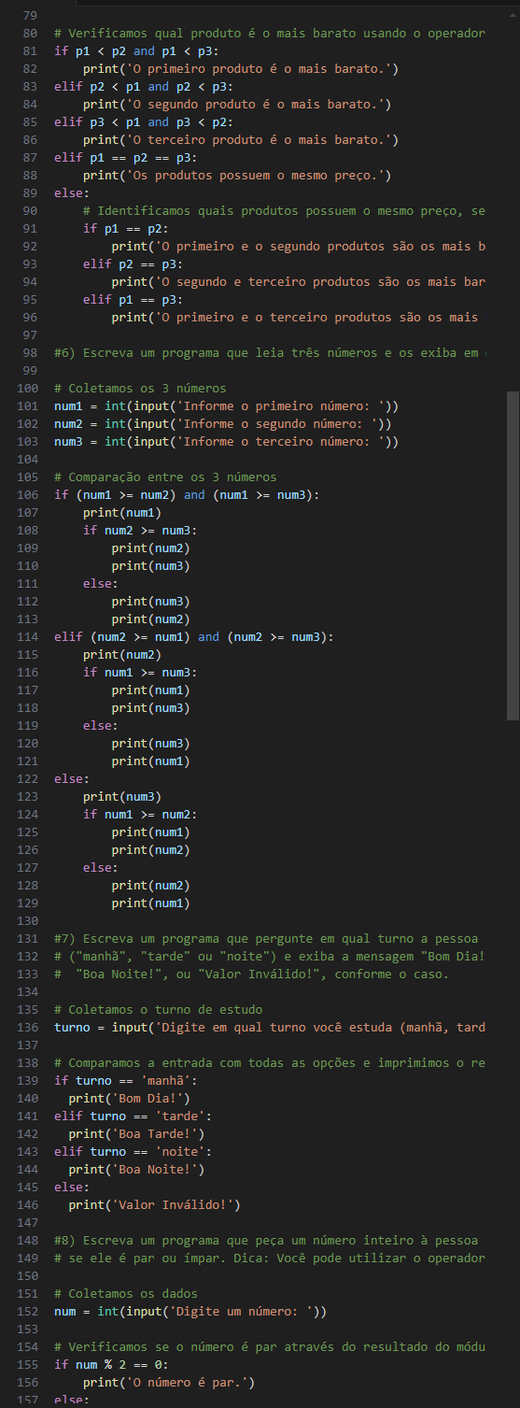The image size is (520, 1408).
Task: Click the line 'elif p1 == p3:'
Action: [x=133, y=299]
